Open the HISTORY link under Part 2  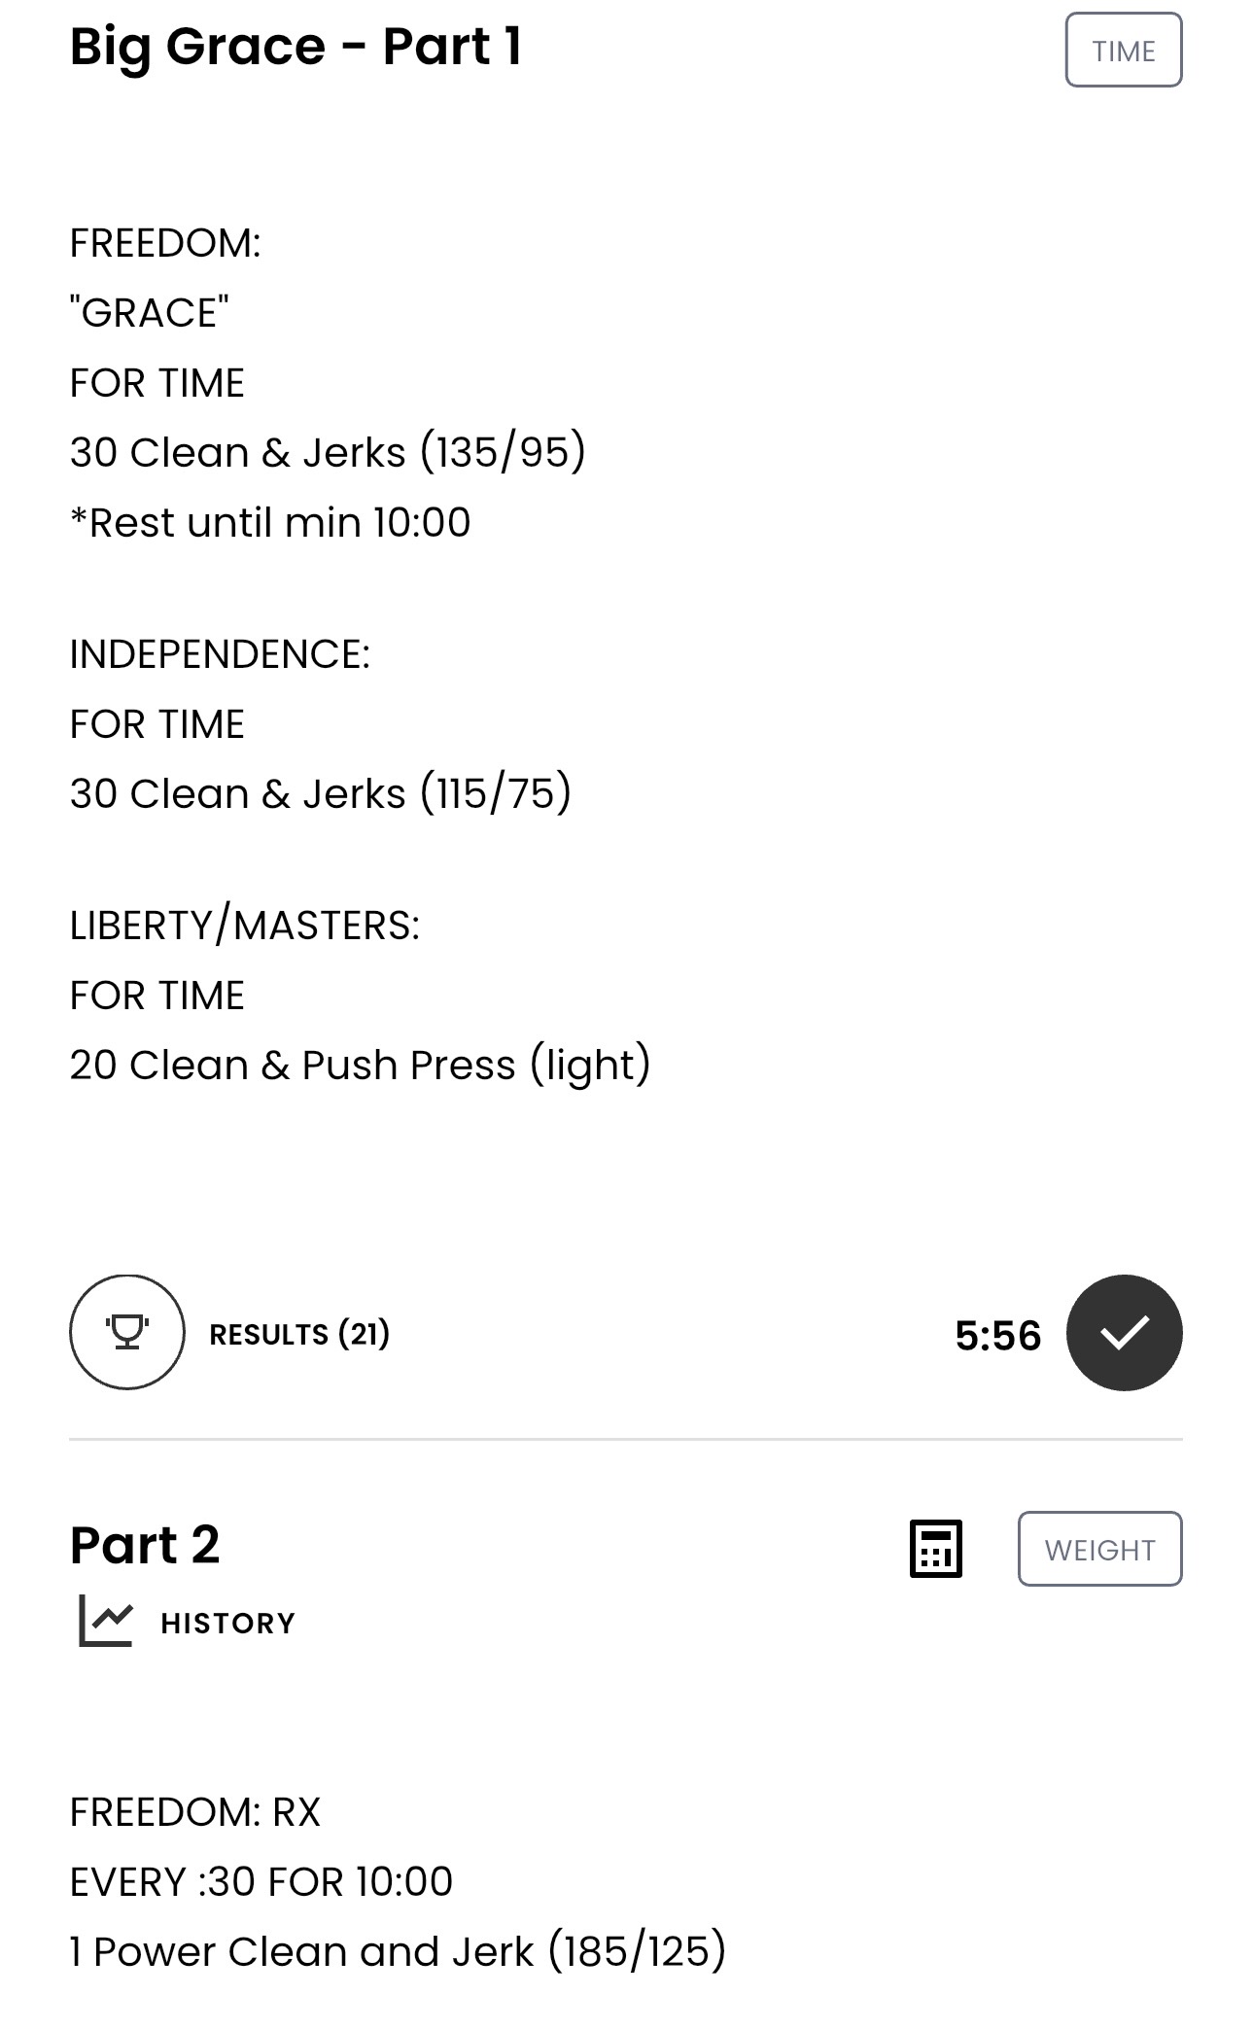point(227,1623)
